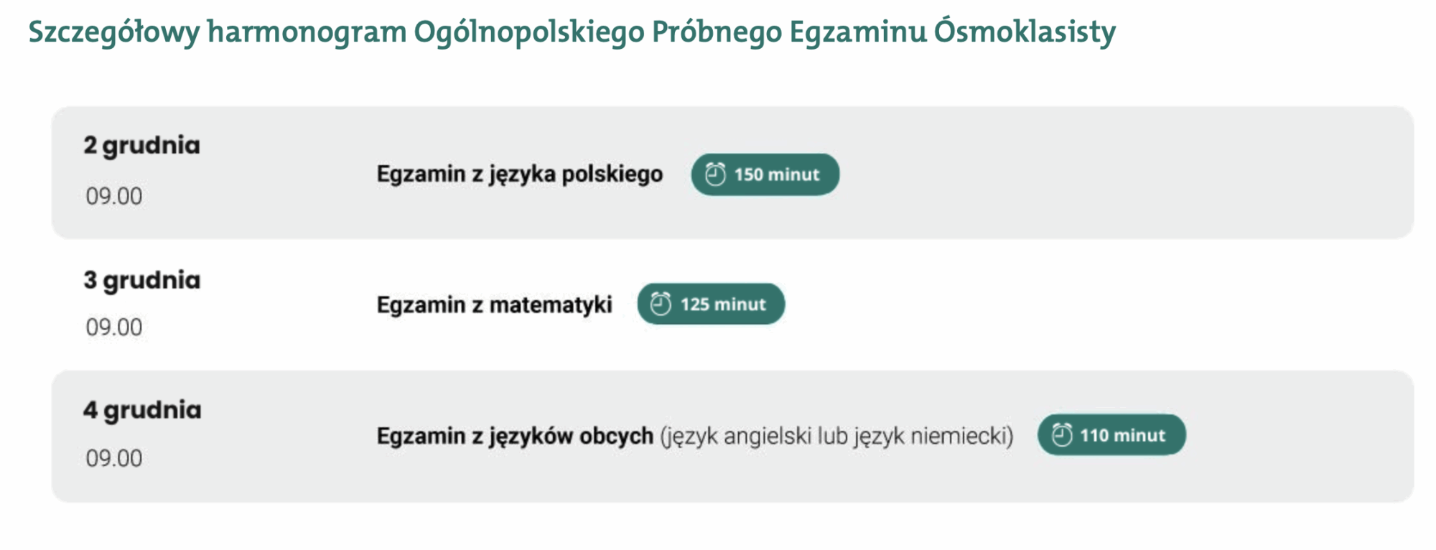This screenshot has width=1436, height=550.
Task: Open 'Egzamin z języka polskiego' entry title
Action: point(519,174)
